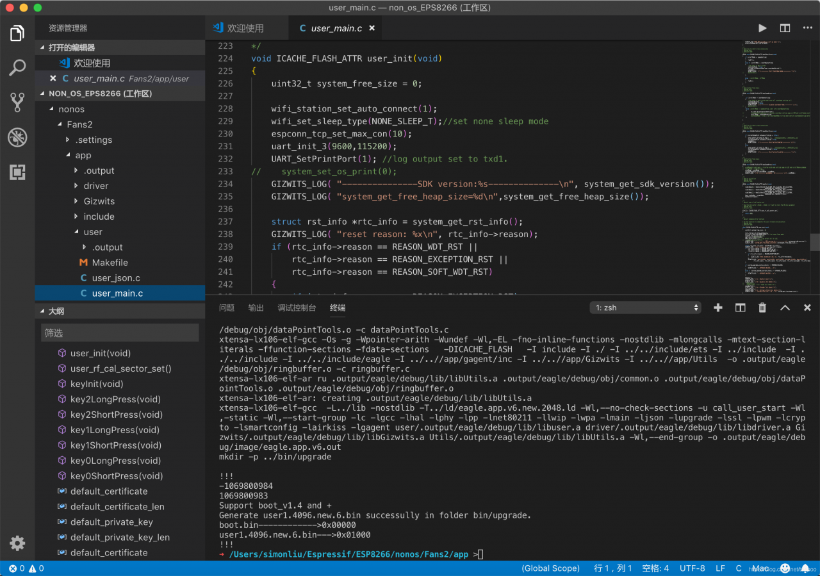Screen dimensions: 820x576
Task: Open the Search view icon
Action: (x=17, y=68)
